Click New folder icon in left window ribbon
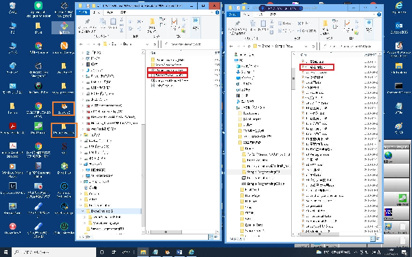 point(152,25)
